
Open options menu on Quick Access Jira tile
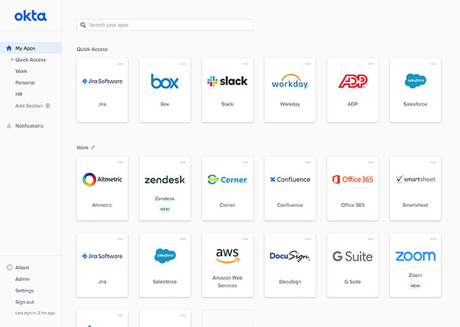(x=120, y=64)
